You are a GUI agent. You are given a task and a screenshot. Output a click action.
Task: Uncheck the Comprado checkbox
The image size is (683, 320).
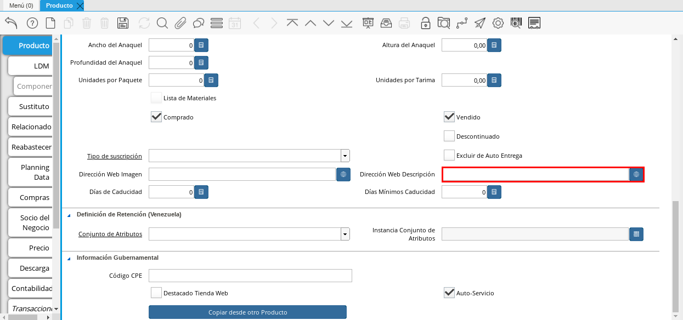click(x=156, y=117)
